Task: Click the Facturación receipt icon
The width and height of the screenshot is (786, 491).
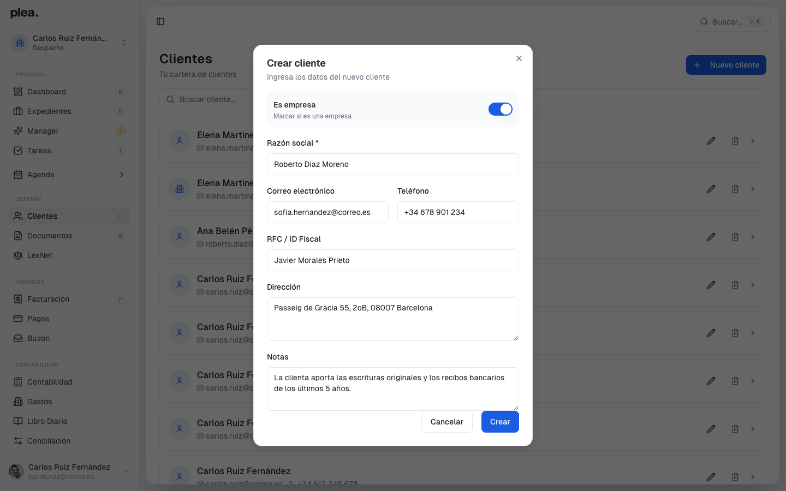Action: click(18, 299)
